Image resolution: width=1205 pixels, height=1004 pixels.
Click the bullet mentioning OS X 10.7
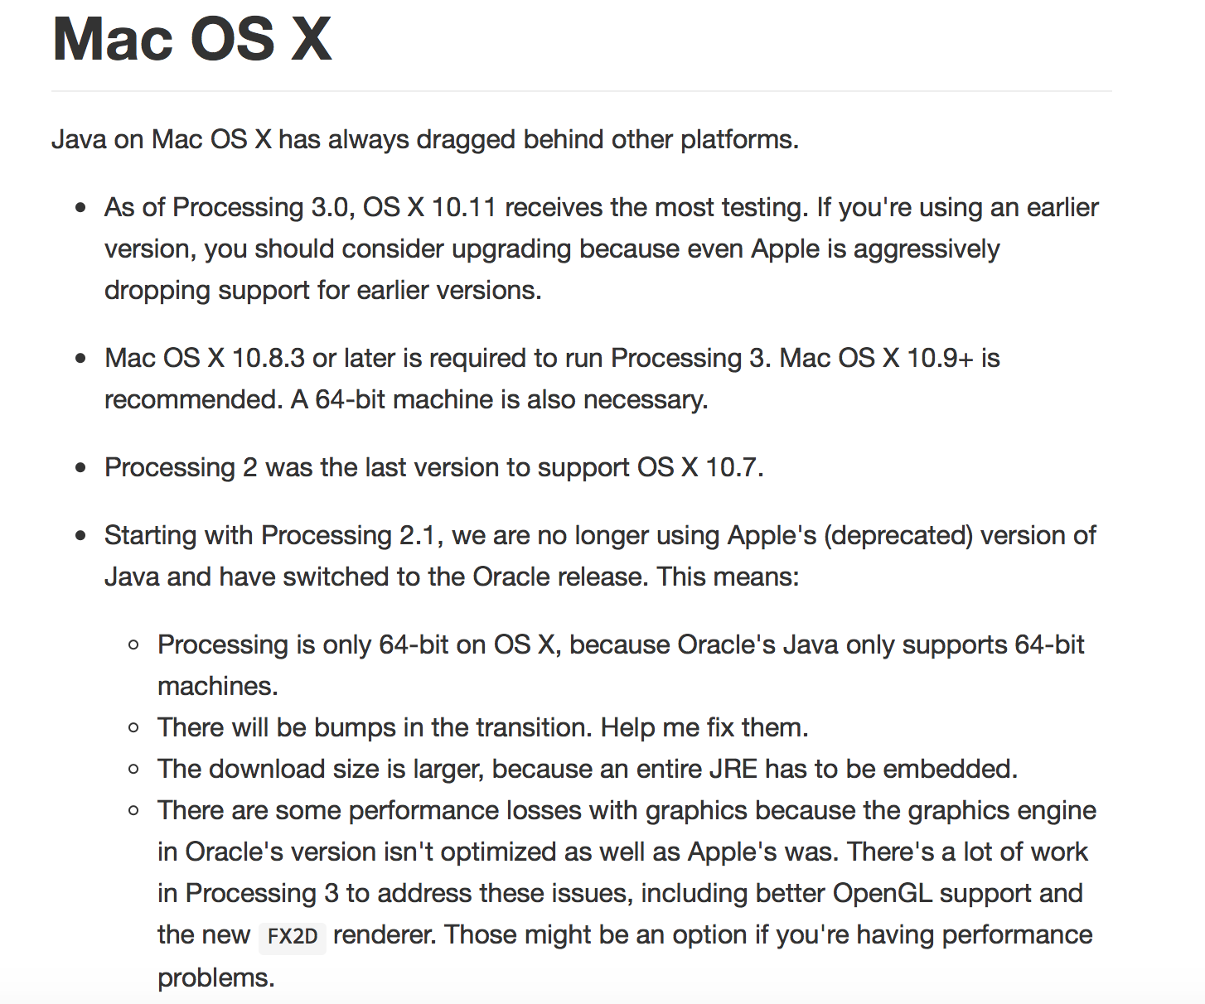point(433,467)
